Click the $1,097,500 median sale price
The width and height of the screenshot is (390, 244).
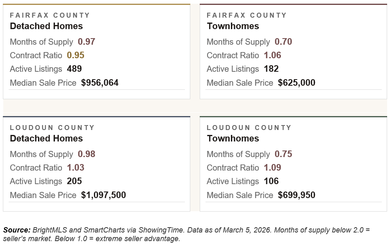click(x=103, y=195)
